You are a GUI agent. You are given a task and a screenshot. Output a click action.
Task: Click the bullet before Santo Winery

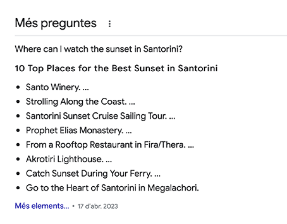coord(18,88)
